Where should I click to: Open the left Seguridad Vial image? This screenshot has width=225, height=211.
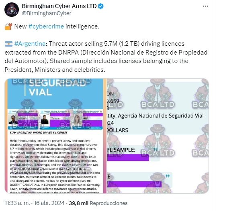[56, 136]
